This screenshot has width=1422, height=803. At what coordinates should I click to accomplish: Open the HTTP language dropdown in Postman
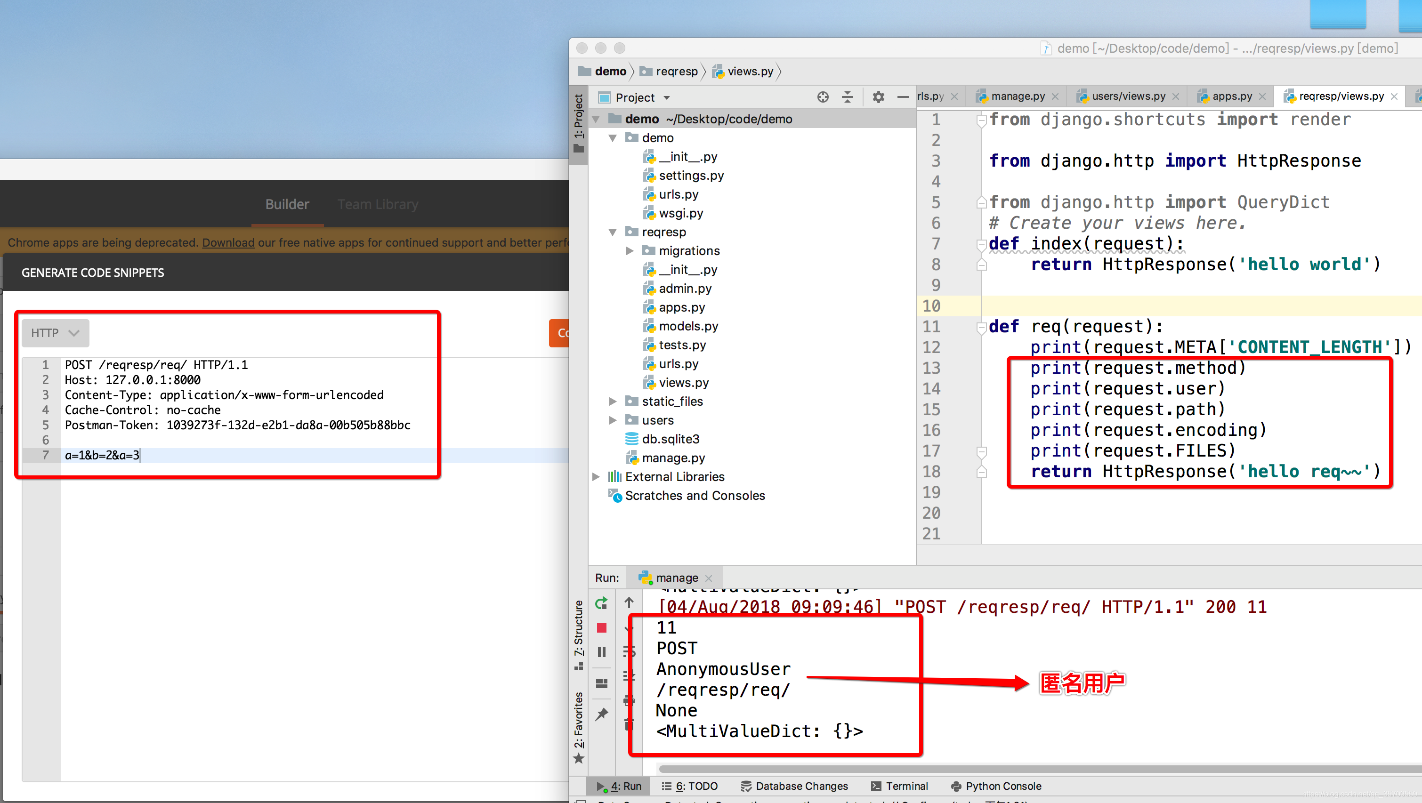55,333
